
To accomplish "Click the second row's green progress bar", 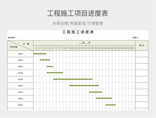I will (45, 60).
